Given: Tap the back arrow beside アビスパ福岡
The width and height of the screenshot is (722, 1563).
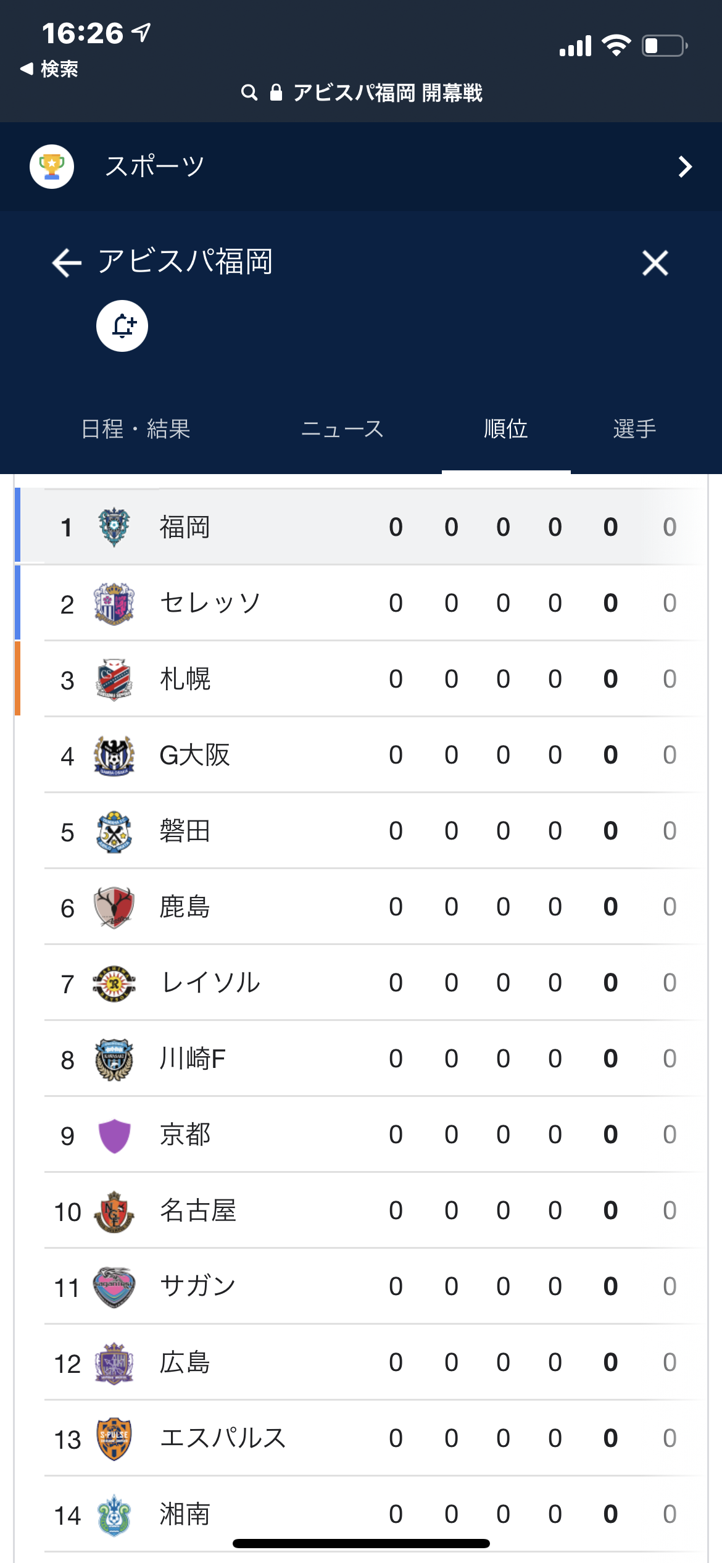Looking at the screenshot, I should point(67,263).
